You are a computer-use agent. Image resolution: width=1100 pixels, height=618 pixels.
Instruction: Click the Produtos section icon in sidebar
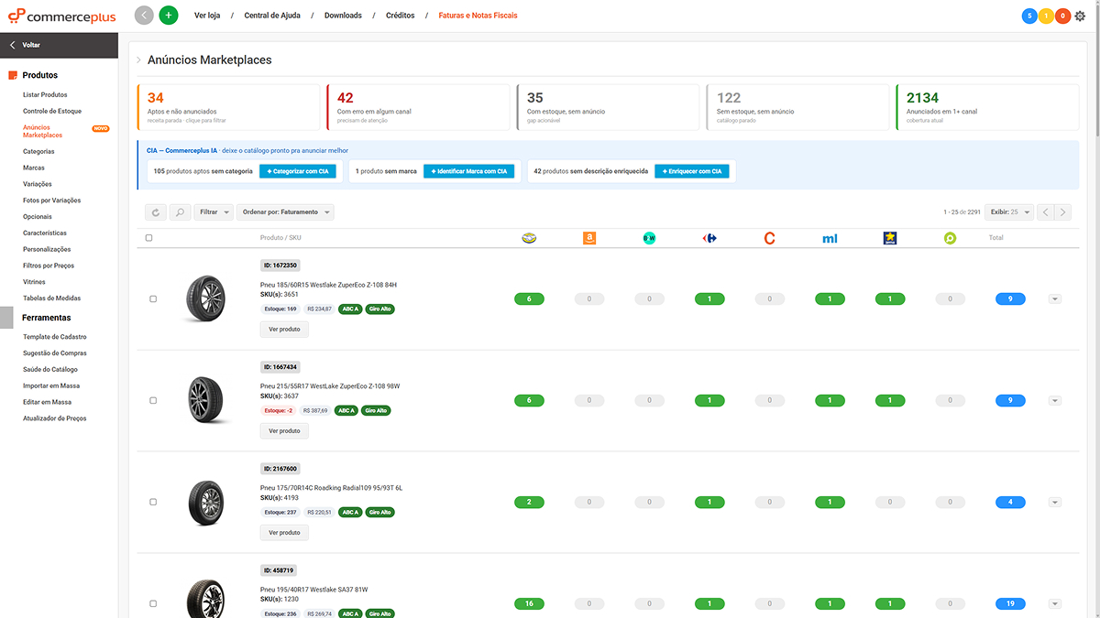click(x=14, y=75)
